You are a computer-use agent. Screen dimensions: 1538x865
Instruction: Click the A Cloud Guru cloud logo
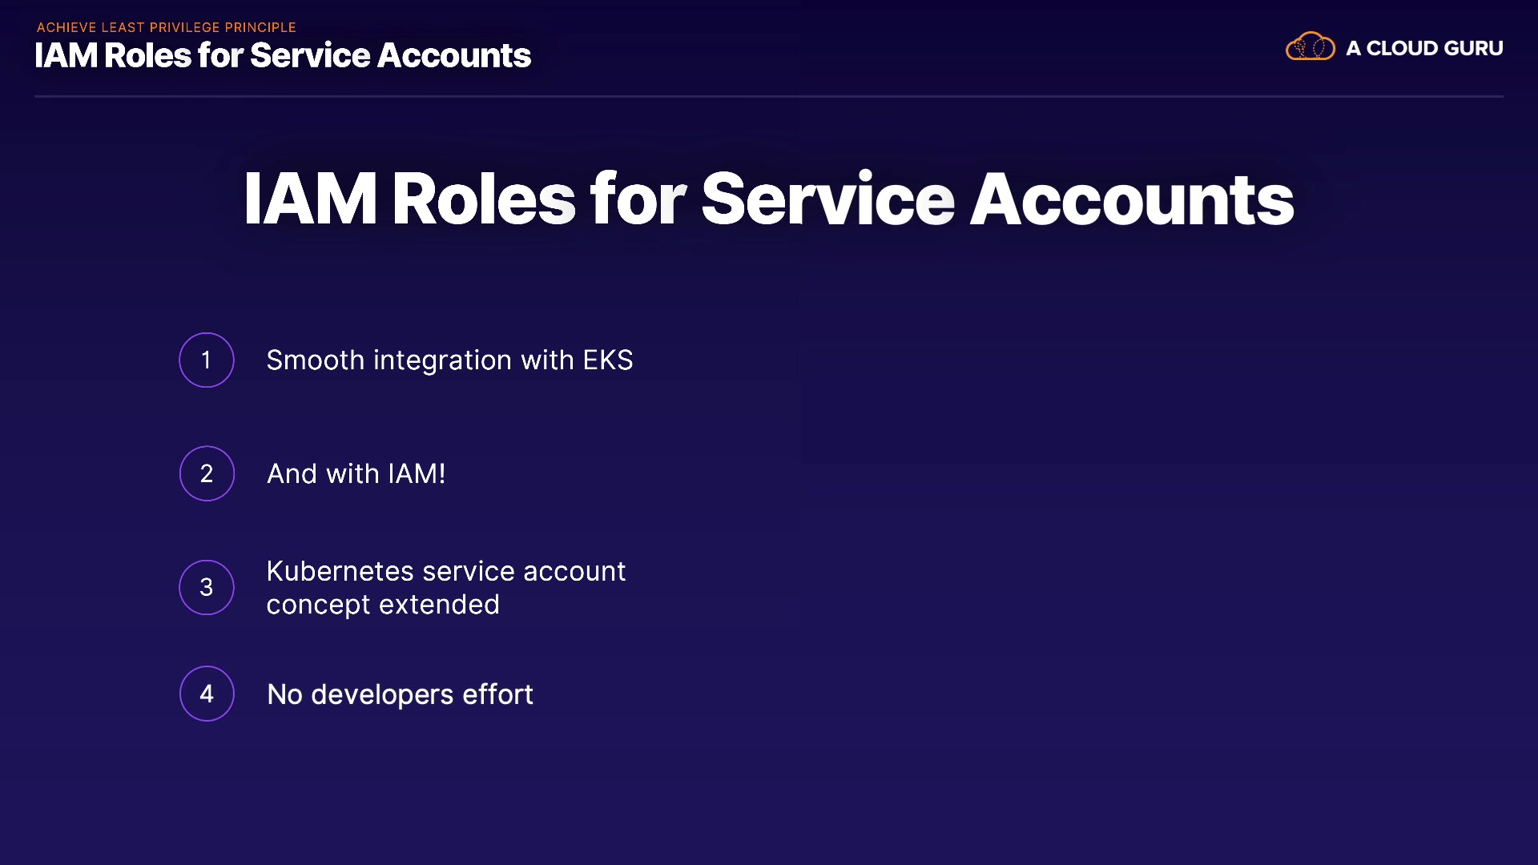[1310, 47]
